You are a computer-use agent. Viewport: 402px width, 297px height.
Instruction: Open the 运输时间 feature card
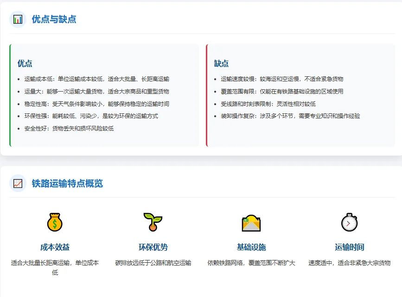(x=349, y=241)
